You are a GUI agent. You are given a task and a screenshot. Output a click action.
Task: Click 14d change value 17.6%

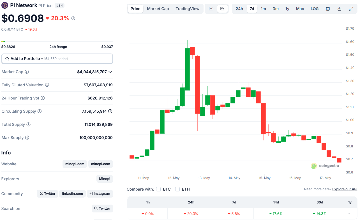[x=276, y=214]
